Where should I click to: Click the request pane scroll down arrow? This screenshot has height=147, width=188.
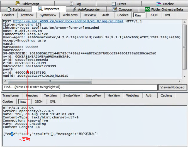tap(185, 76)
